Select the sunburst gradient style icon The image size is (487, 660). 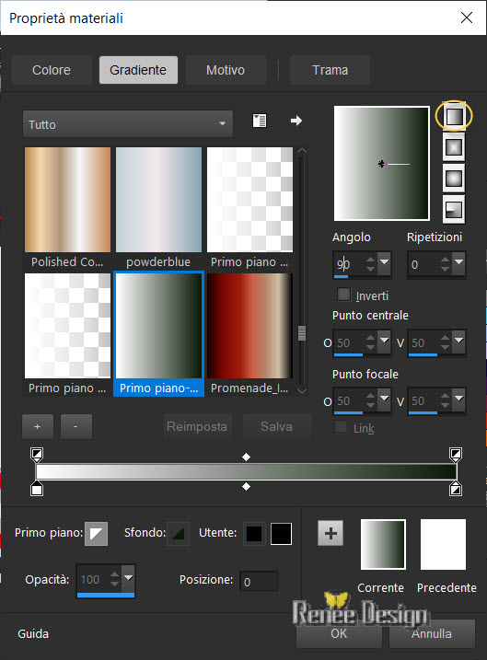coord(454,178)
